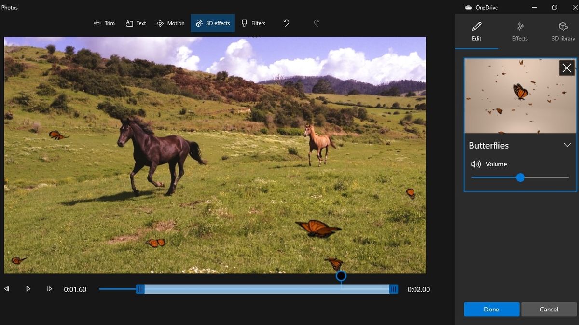The image size is (579, 325).
Task: Click the Redo arrow
Action: click(317, 23)
